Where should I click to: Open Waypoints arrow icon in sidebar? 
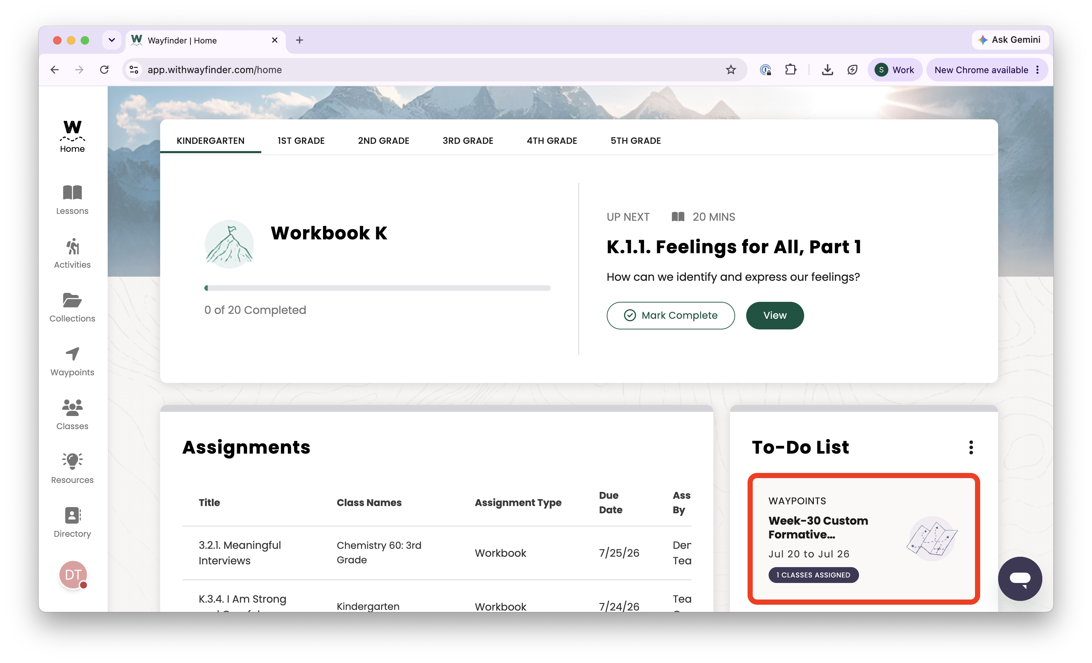click(x=72, y=362)
